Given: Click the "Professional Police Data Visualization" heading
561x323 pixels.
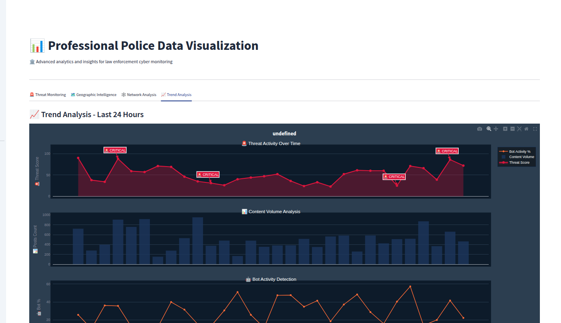Looking at the screenshot, I should pos(144,46).
